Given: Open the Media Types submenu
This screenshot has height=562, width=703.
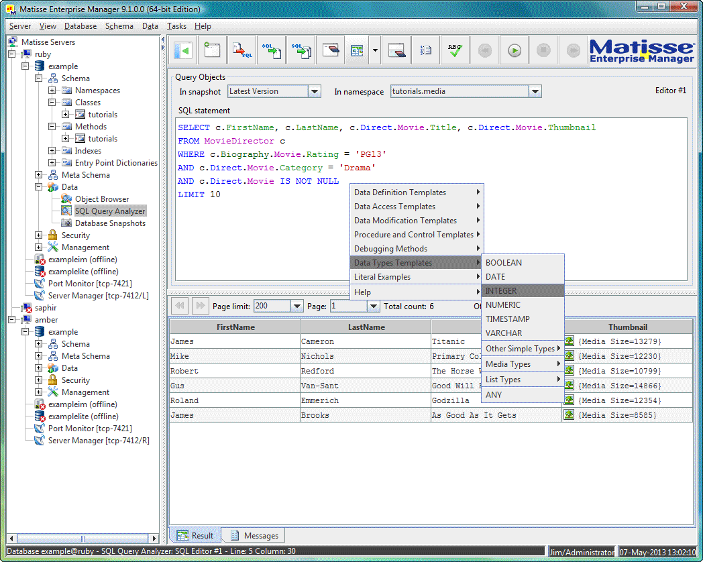Looking at the screenshot, I should pos(523,364).
